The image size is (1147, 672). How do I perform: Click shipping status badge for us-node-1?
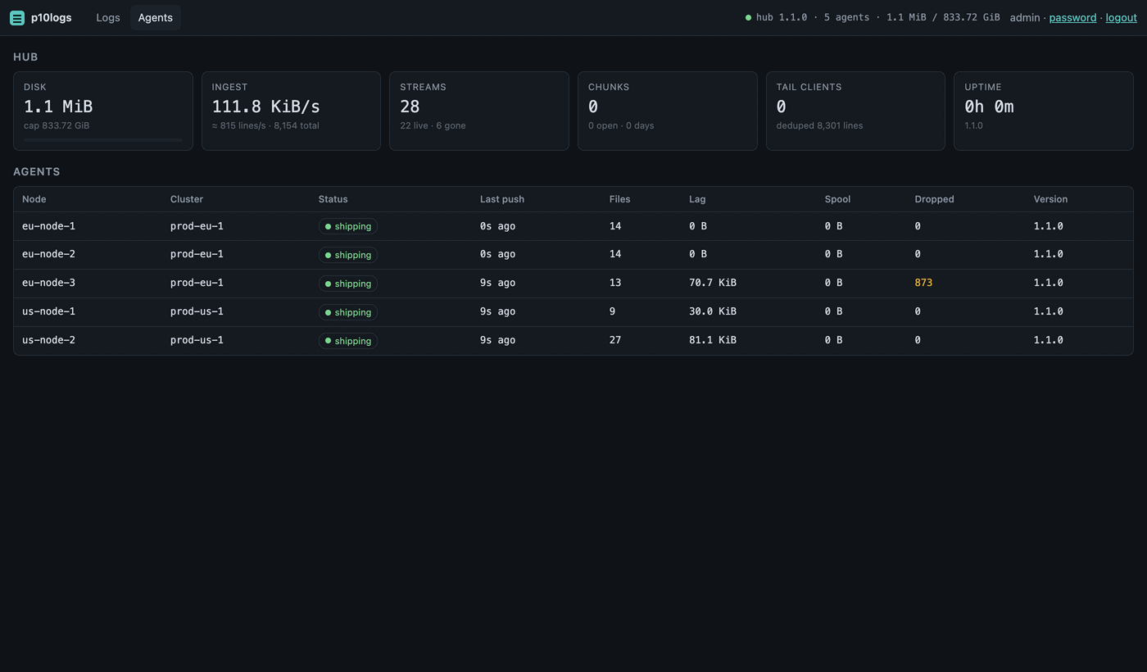pyautogui.click(x=348, y=312)
